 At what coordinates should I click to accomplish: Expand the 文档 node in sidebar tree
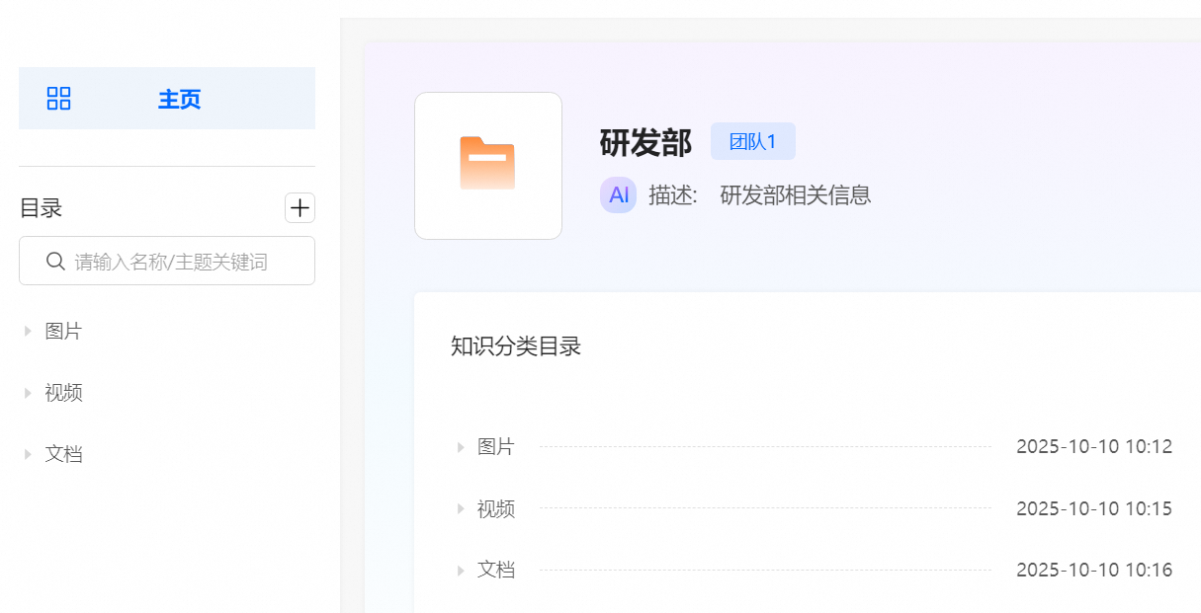(x=28, y=455)
